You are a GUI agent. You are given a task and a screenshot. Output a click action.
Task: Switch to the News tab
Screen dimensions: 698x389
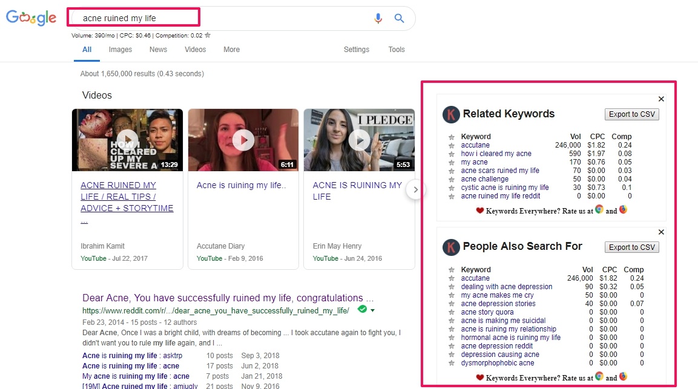(x=158, y=50)
